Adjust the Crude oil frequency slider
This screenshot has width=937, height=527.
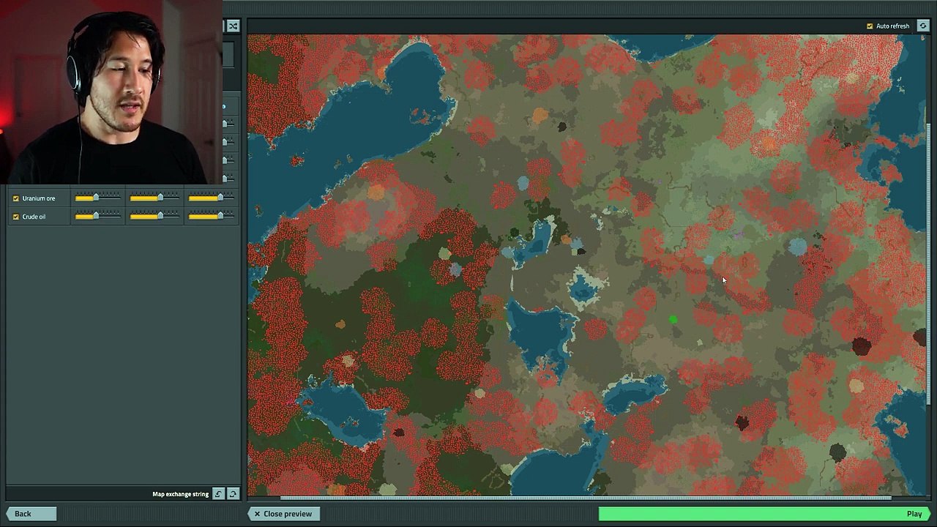point(98,216)
